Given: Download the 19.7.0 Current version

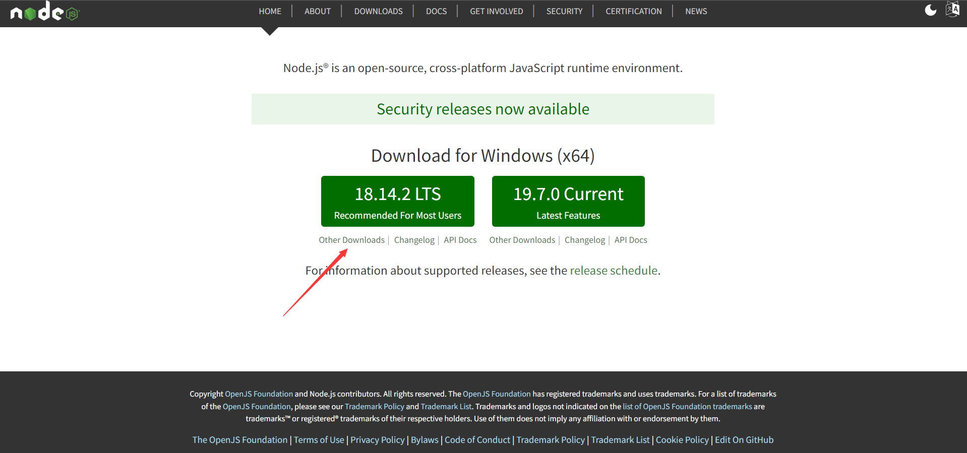Looking at the screenshot, I should (568, 201).
